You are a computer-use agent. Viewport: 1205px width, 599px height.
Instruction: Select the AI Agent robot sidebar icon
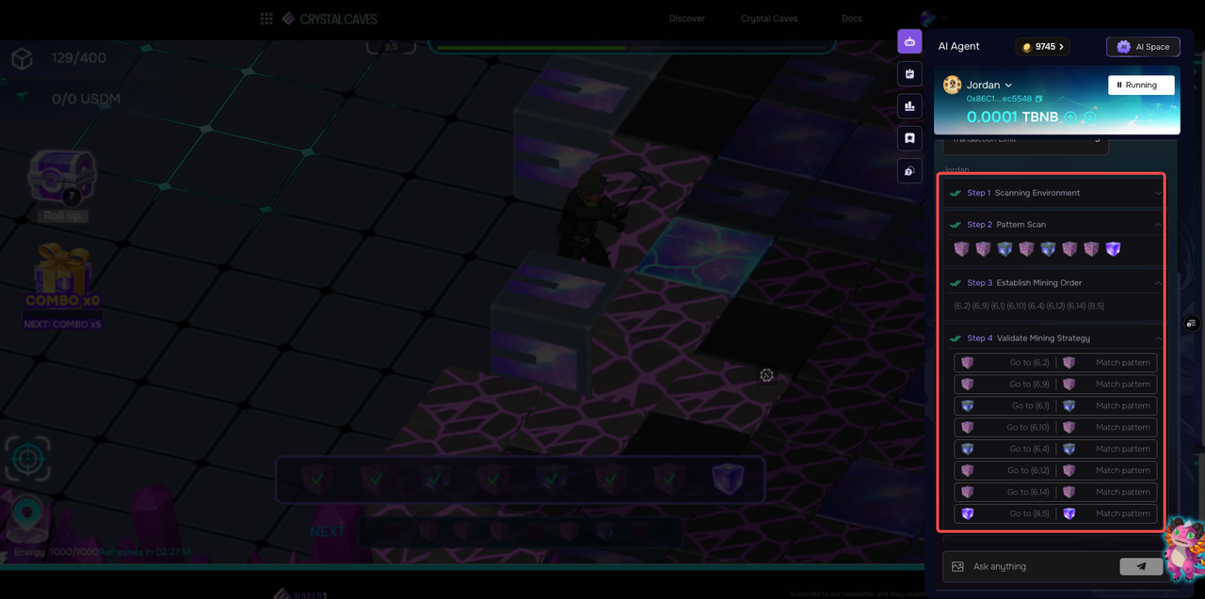[909, 41]
